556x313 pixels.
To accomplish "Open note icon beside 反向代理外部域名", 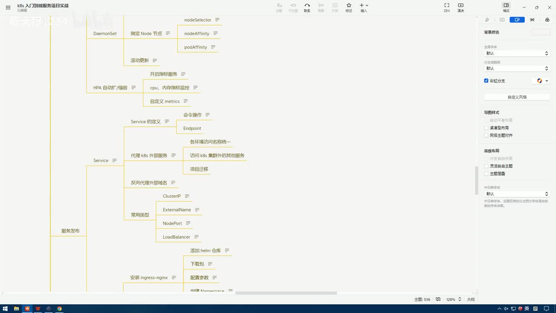I will [x=173, y=183].
